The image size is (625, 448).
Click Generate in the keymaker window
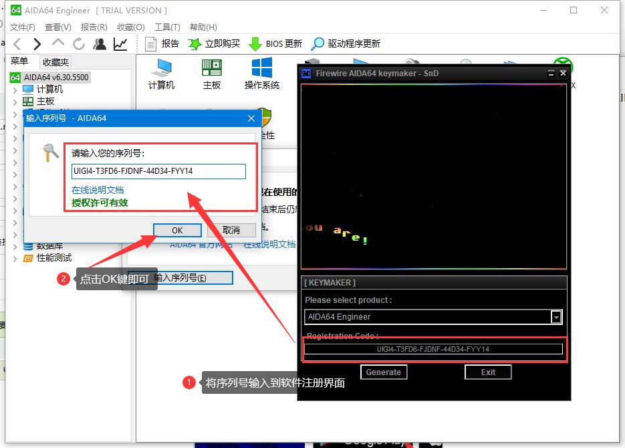tap(384, 372)
